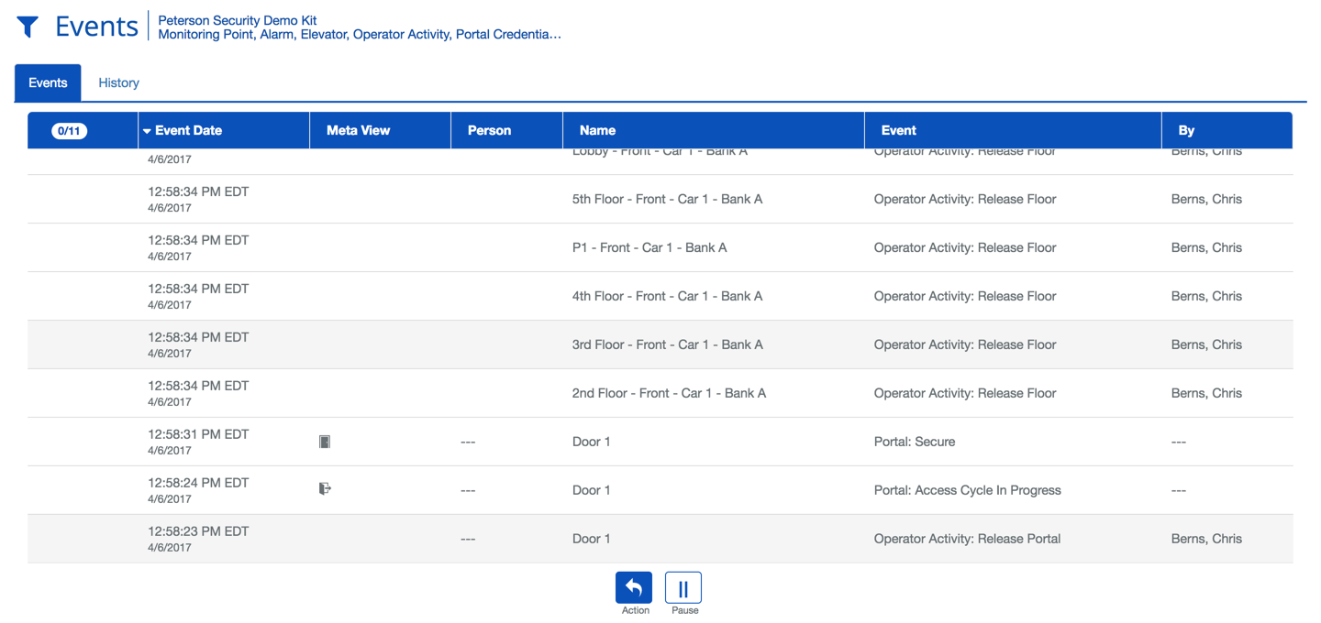Image resolution: width=1321 pixels, height=623 pixels.
Task: Click the 12:58:23 PM EDT timestamp
Action: click(198, 531)
